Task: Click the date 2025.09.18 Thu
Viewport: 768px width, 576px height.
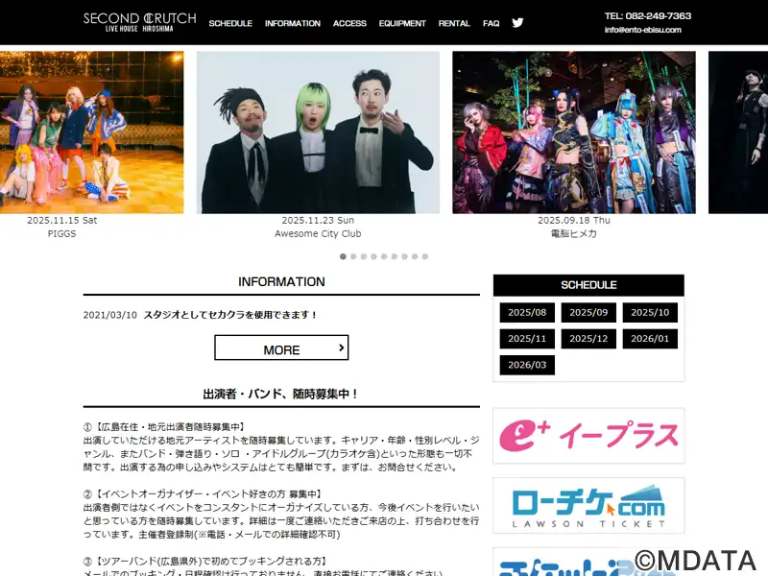Action: 574,221
